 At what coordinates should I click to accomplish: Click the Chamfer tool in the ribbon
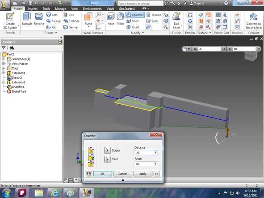135,15
